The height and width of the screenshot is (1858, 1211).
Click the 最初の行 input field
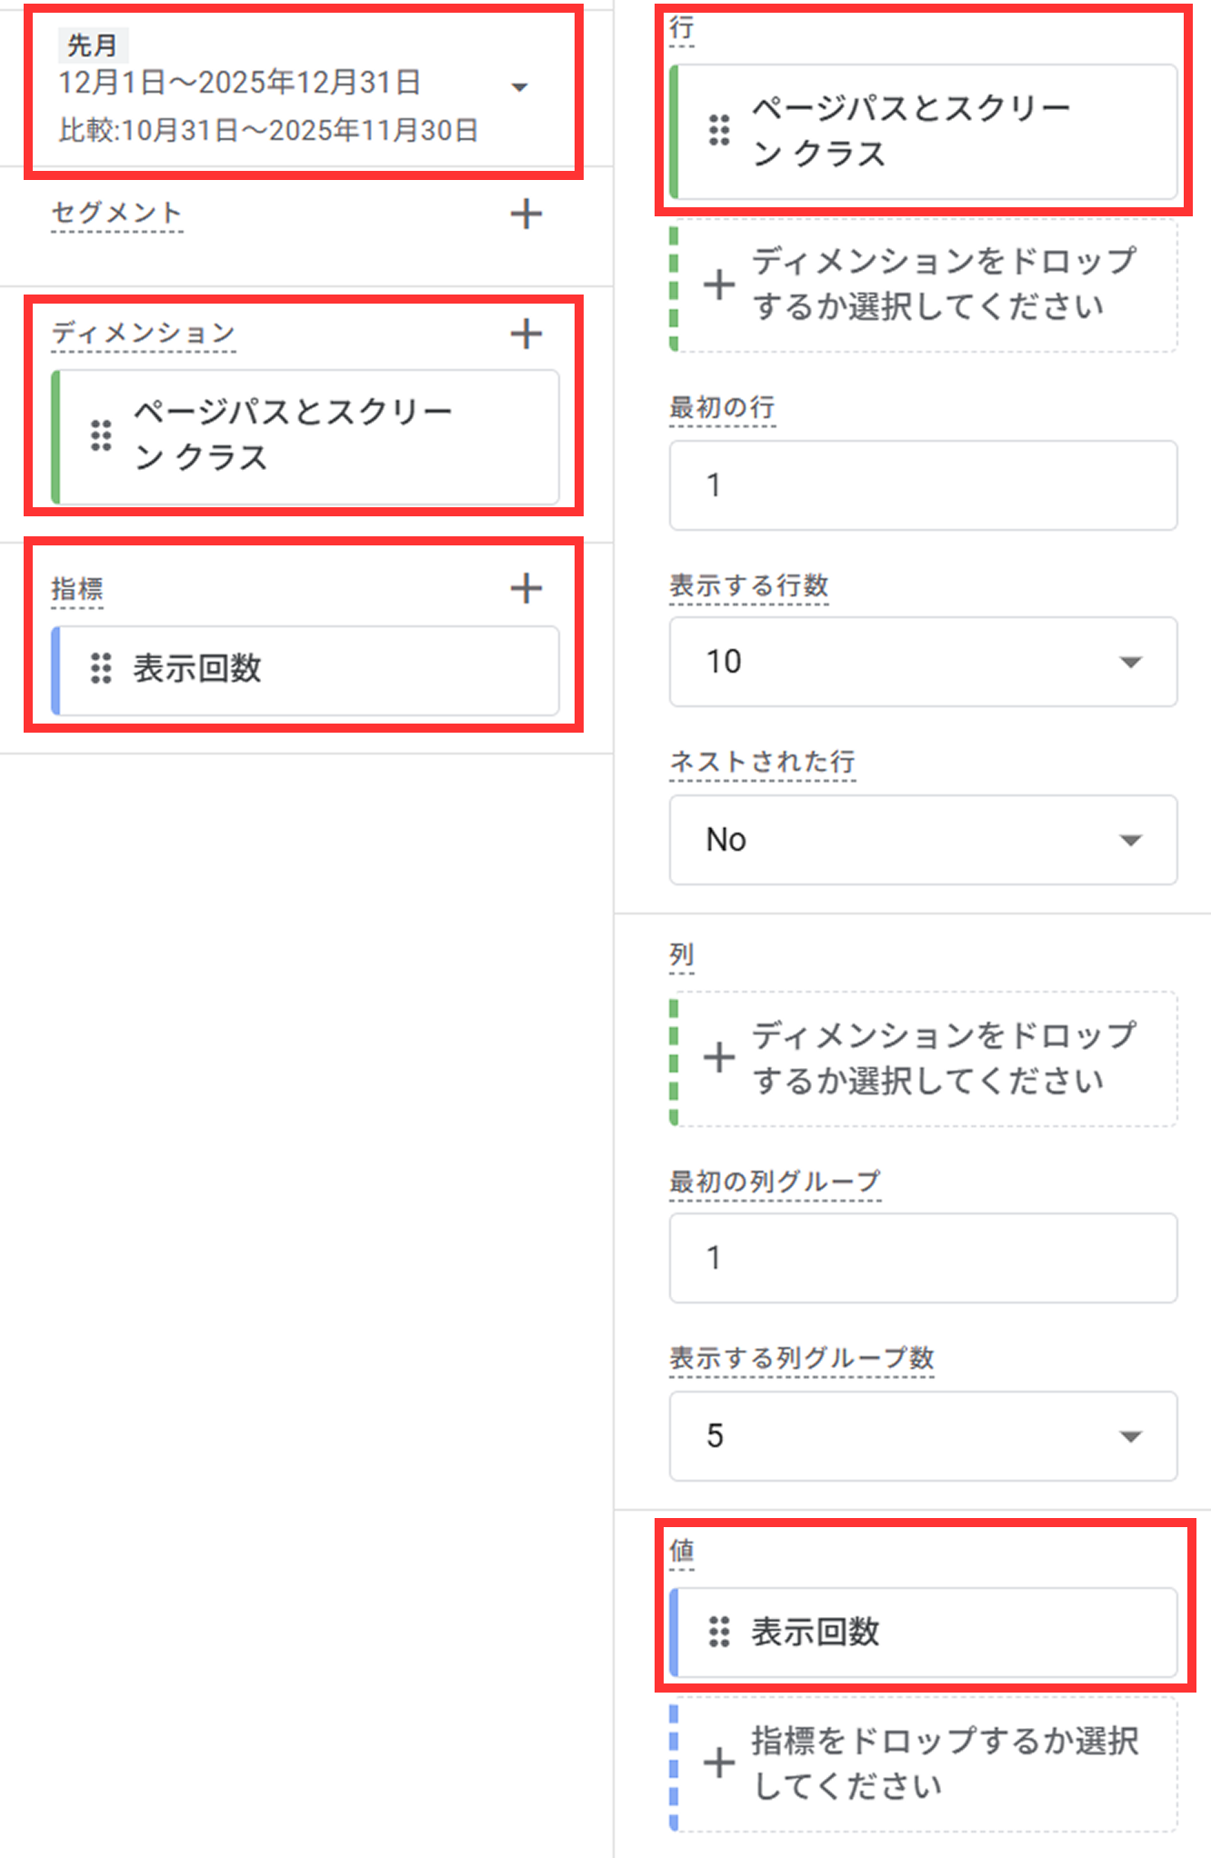(x=922, y=485)
